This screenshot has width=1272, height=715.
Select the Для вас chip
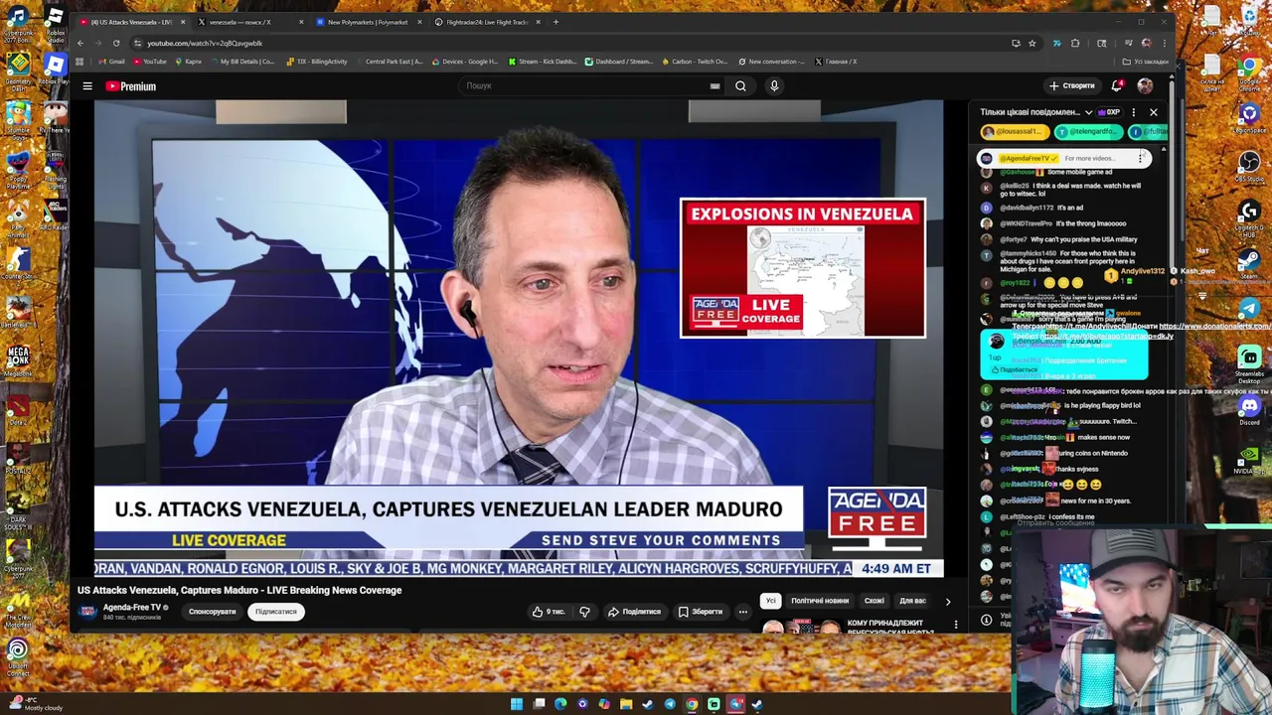pos(912,601)
